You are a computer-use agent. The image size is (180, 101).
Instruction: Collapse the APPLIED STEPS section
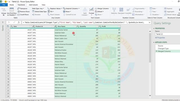(154, 42)
